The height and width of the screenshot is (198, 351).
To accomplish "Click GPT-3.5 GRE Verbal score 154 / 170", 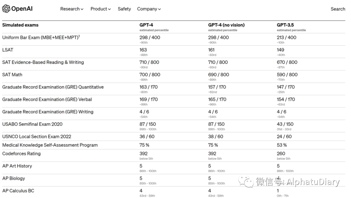I will click(x=286, y=99).
